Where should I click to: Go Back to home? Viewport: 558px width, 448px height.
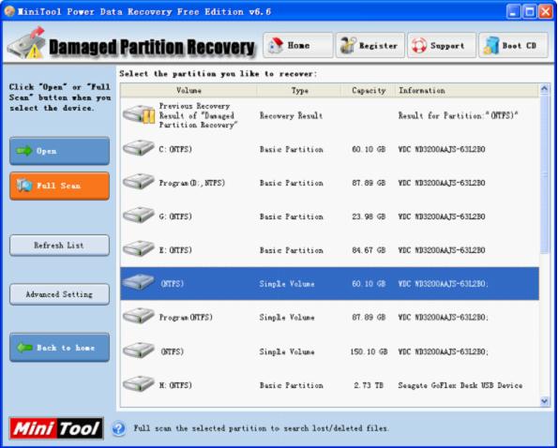pos(59,348)
